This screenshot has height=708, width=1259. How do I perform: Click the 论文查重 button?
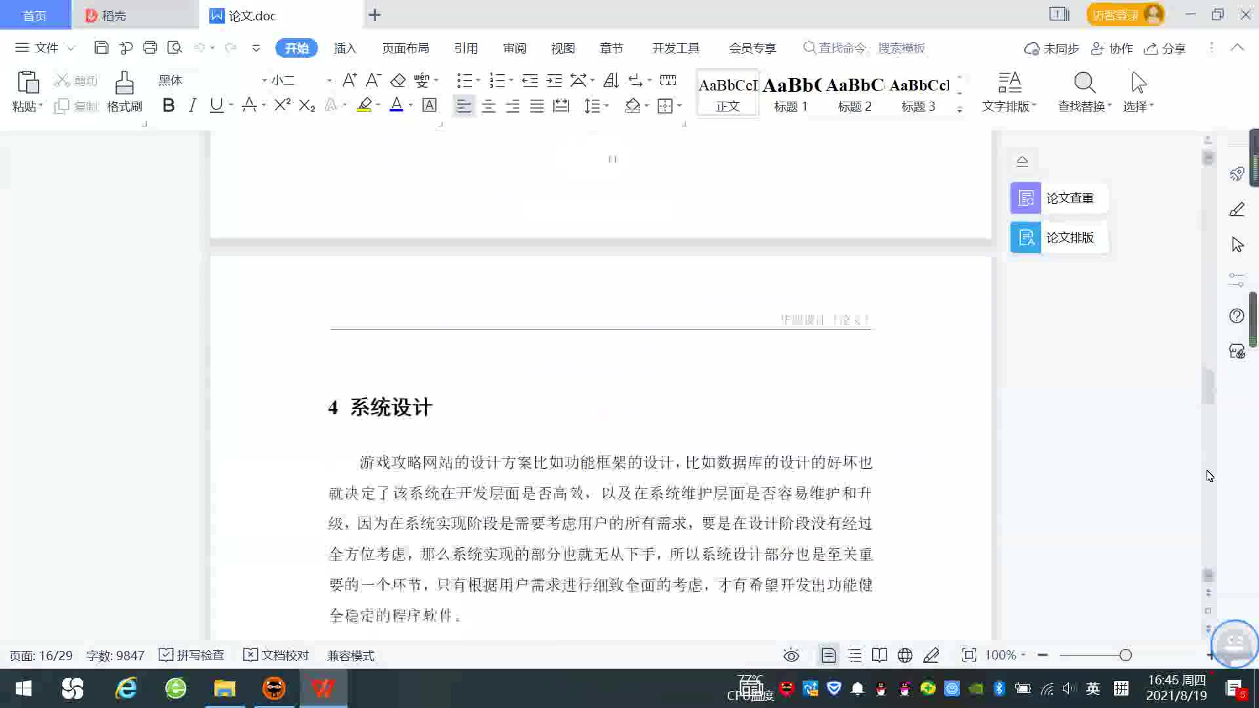pyautogui.click(x=1058, y=198)
